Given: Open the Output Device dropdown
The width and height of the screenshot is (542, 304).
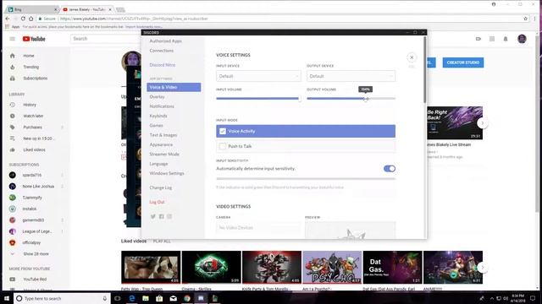Looking at the screenshot, I should pyautogui.click(x=351, y=76).
